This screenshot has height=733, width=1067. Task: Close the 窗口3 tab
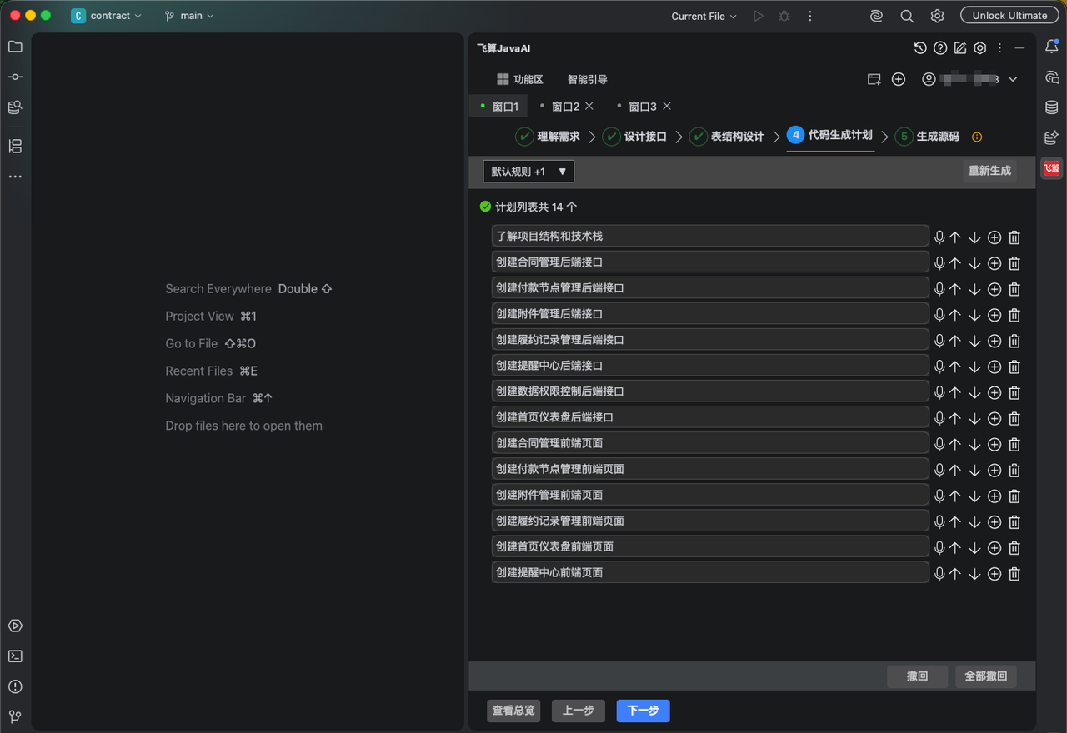pos(667,106)
